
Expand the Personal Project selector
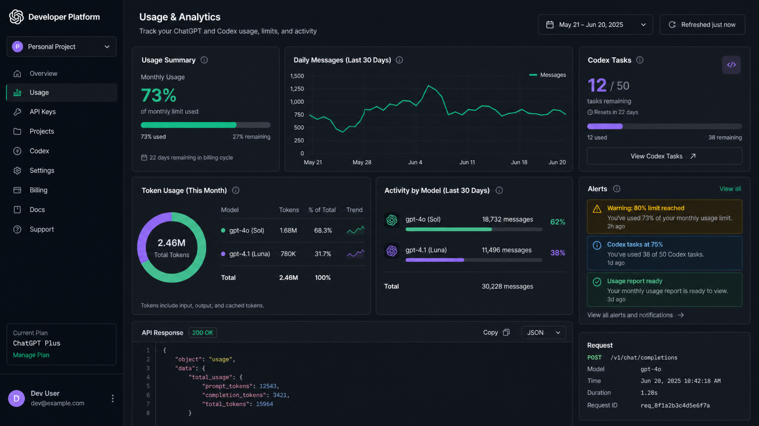[x=62, y=47]
